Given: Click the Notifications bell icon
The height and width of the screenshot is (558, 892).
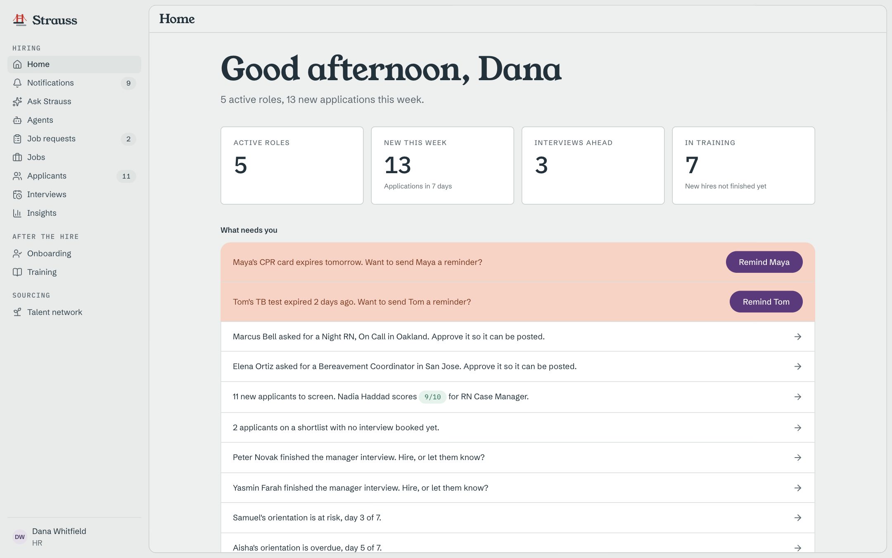Looking at the screenshot, I should (x=17, y=83).
